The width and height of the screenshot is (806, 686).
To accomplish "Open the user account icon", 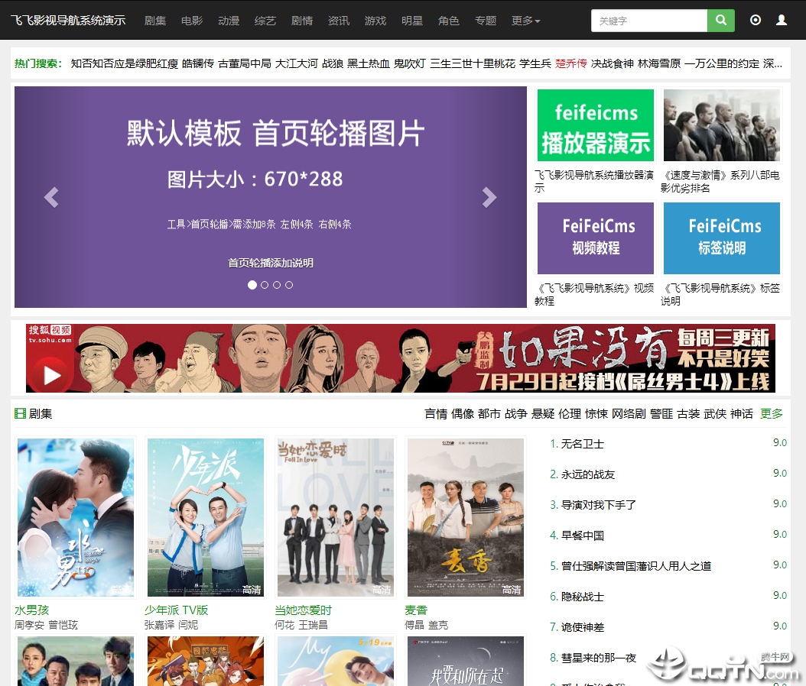I will 782,21.
